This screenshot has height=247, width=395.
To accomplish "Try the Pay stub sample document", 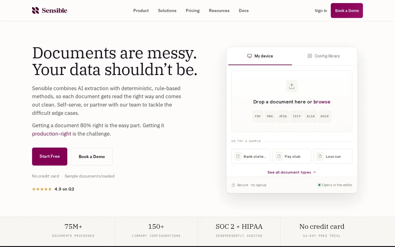I will (292, 156).
